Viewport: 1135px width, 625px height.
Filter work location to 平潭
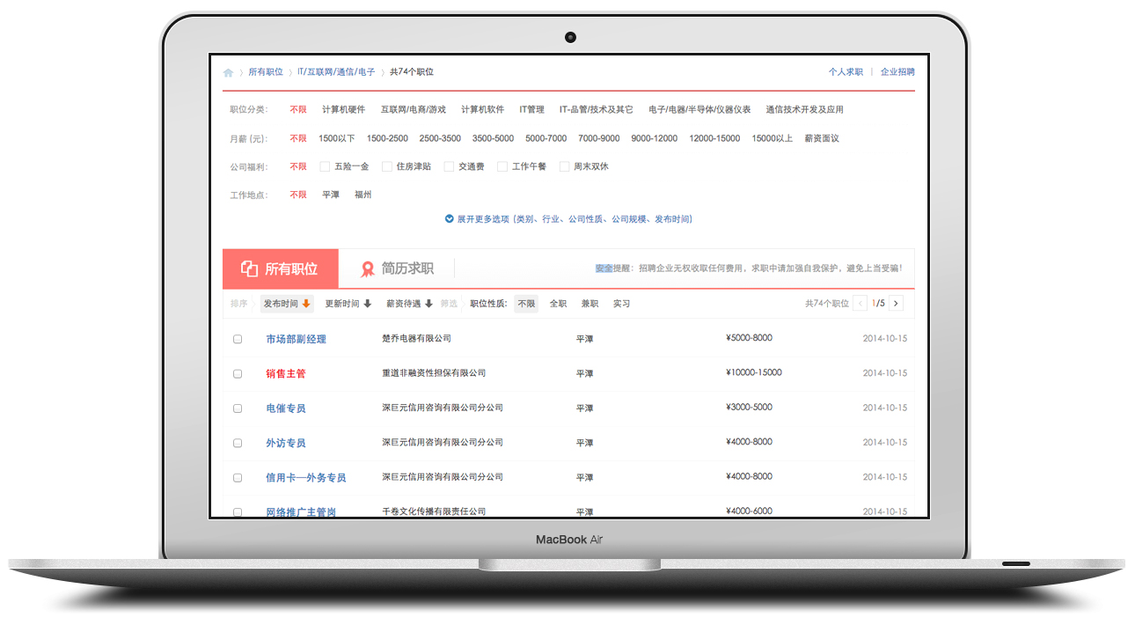330,195
